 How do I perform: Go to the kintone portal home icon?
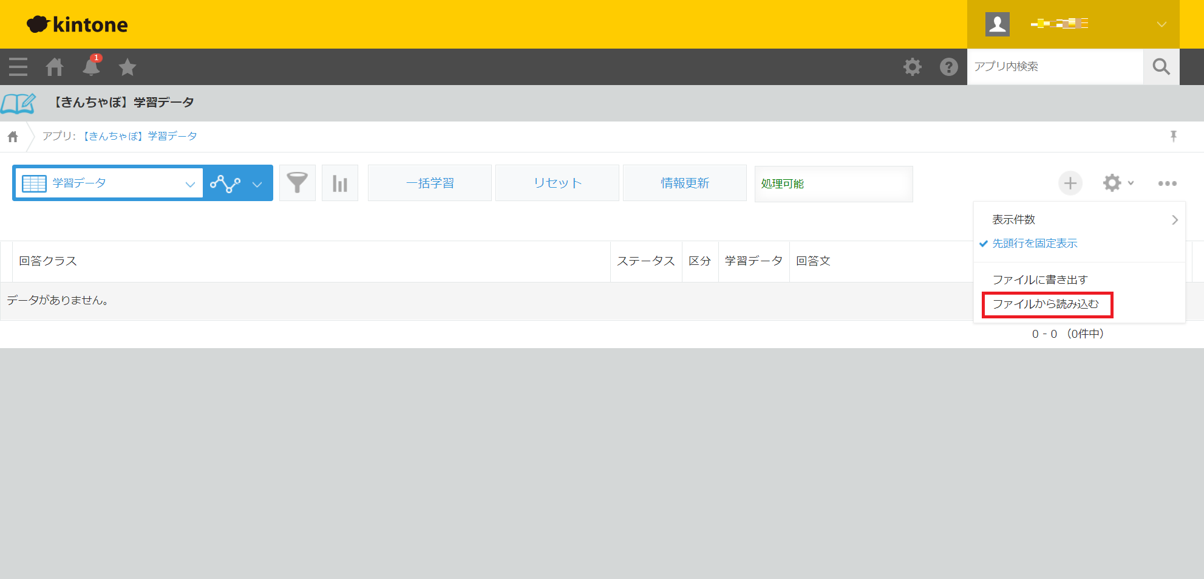pyautogui.click(x=55, y=67)
